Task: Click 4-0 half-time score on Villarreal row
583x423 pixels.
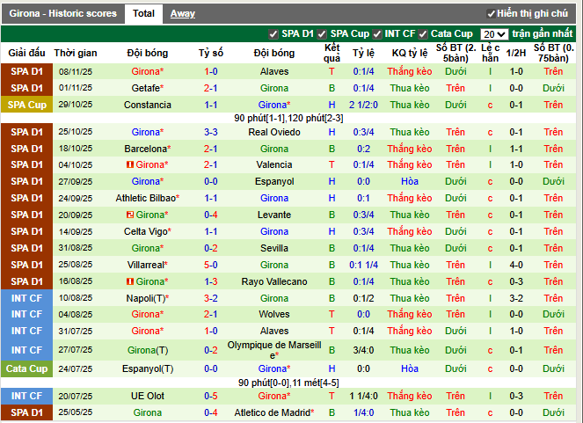Action: [516, 265]
